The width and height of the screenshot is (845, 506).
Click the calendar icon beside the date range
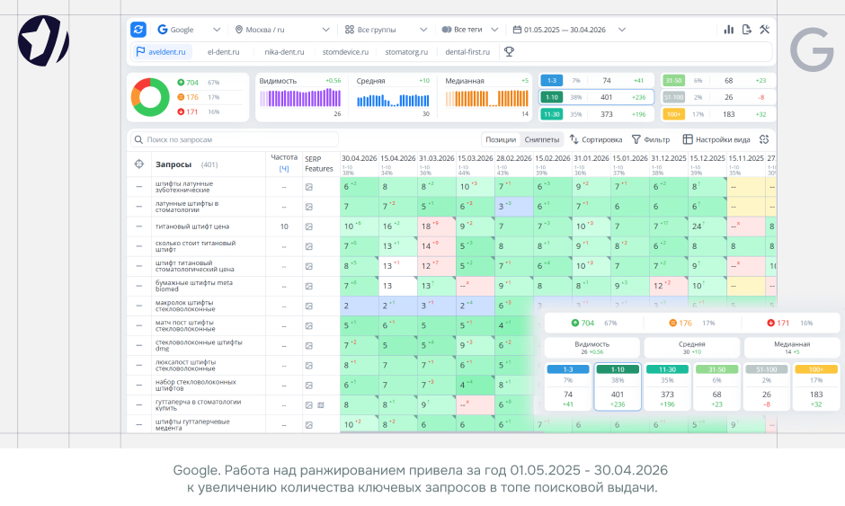[517, 30]
